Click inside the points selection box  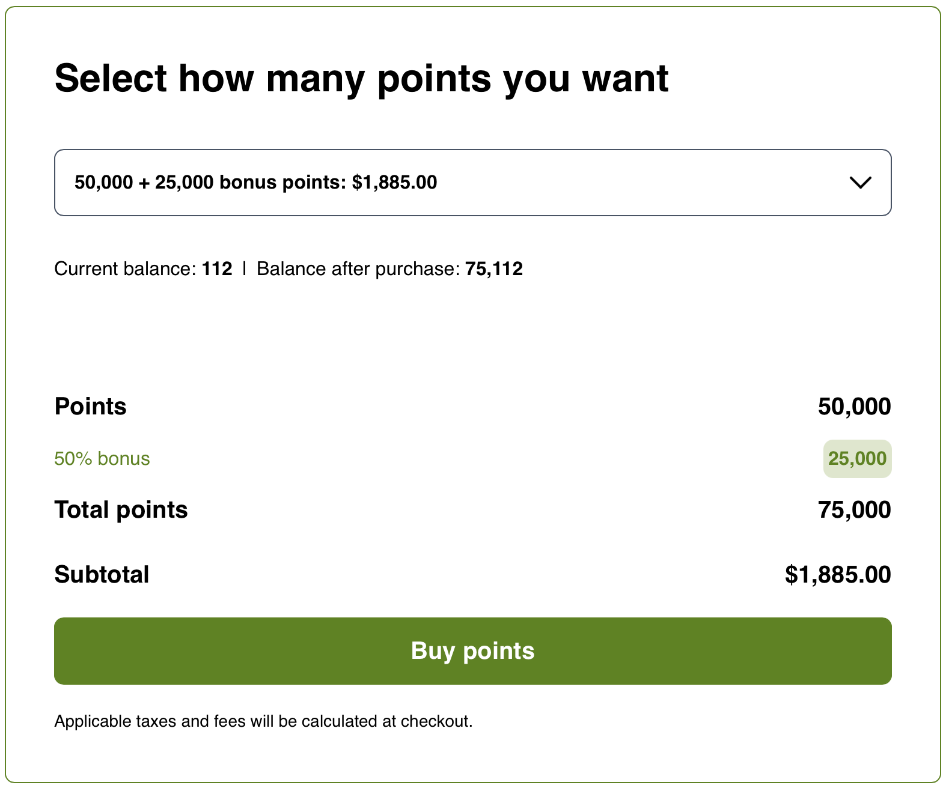[473, 183]
